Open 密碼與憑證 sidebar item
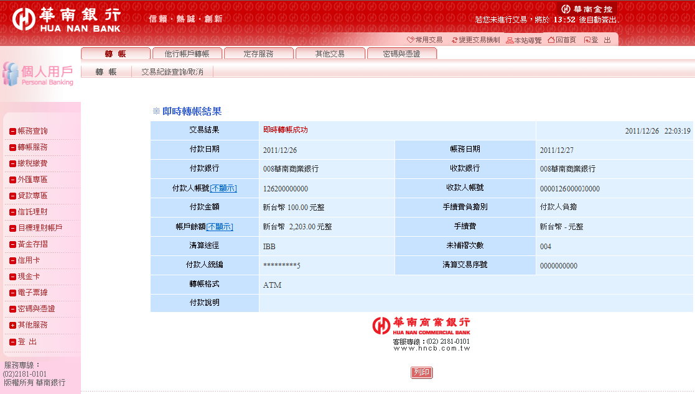Image resolution: width=695 pixels, height=394 pixels. pos(32,309)
